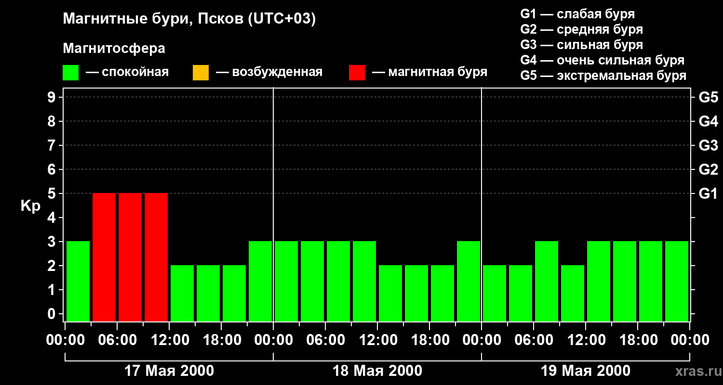
Task: Click the 18:00 time label for 18 Мая
Action: pos(429,340)
